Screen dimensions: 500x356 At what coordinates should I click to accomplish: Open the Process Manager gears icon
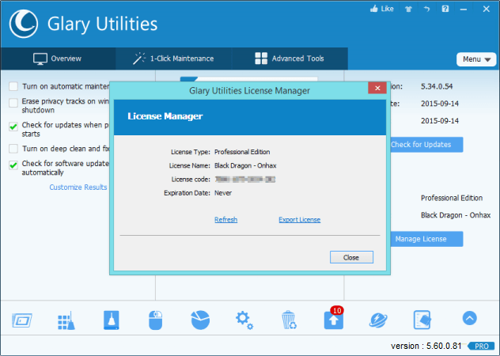point(244,320)
